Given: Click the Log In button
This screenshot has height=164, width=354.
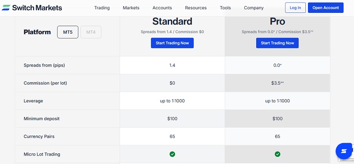Looking at the screenshot, I should click(x=295, y=8).
